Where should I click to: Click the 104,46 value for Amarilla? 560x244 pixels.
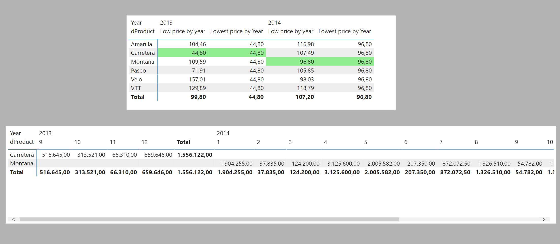[x=197, y=44]
